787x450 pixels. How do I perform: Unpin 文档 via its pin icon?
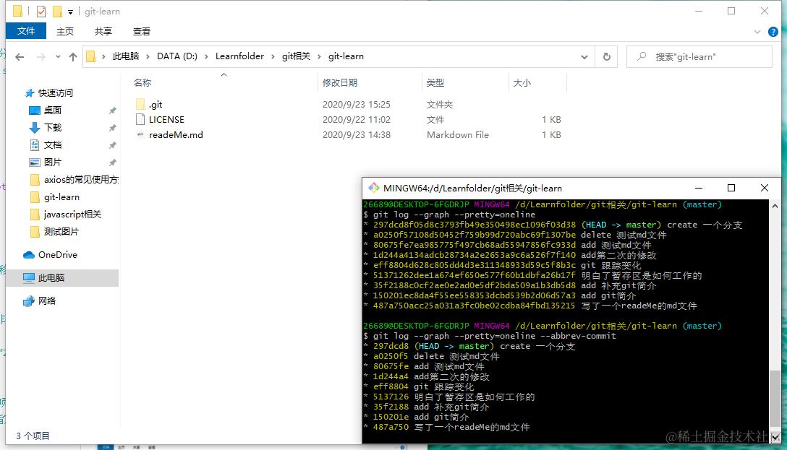pyautogui.click(x=112, y=145)
